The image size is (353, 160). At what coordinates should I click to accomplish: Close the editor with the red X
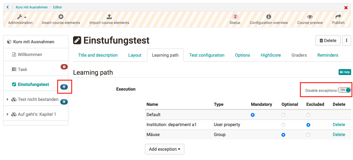pyautogui.click(x=346, y=7)
